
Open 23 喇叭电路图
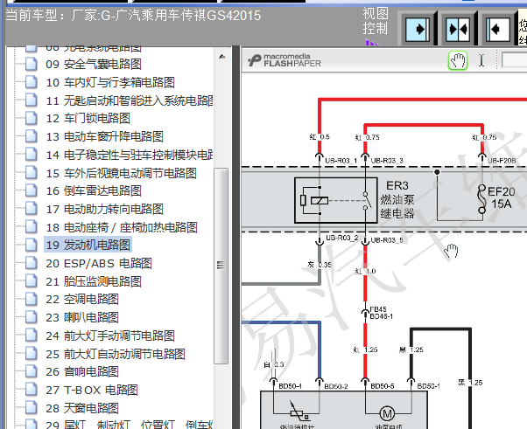pos(82,317)
